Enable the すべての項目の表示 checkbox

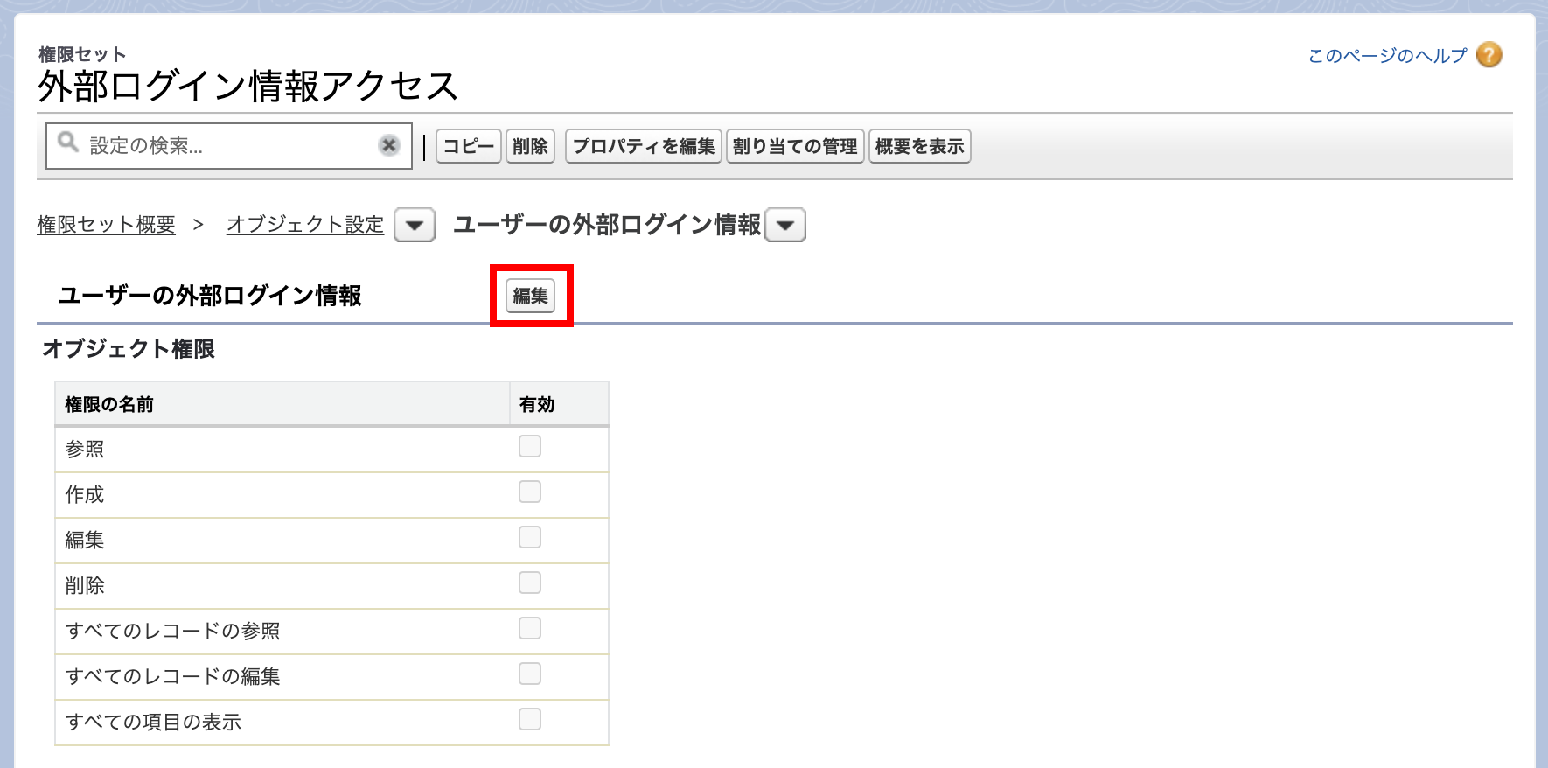tap(530, 720)
